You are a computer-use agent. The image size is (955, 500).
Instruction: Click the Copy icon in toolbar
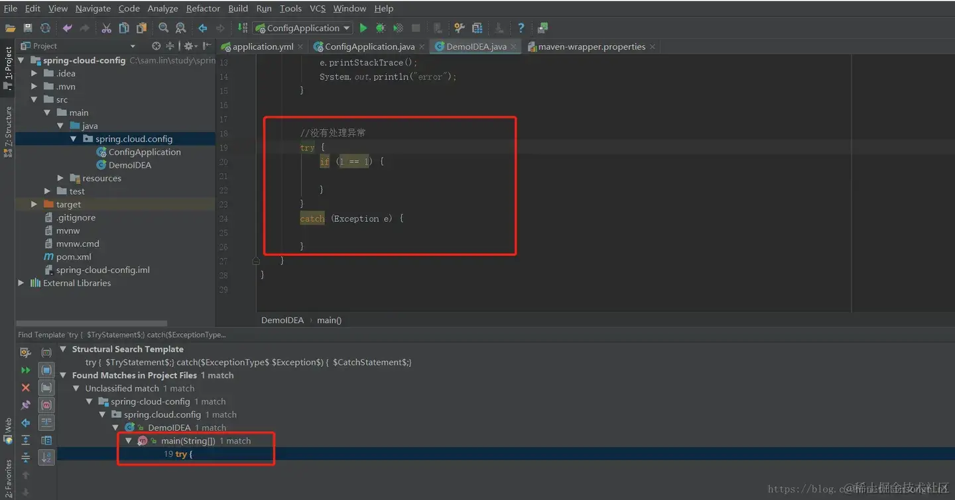pyautogui.click(x=124, y=28)
